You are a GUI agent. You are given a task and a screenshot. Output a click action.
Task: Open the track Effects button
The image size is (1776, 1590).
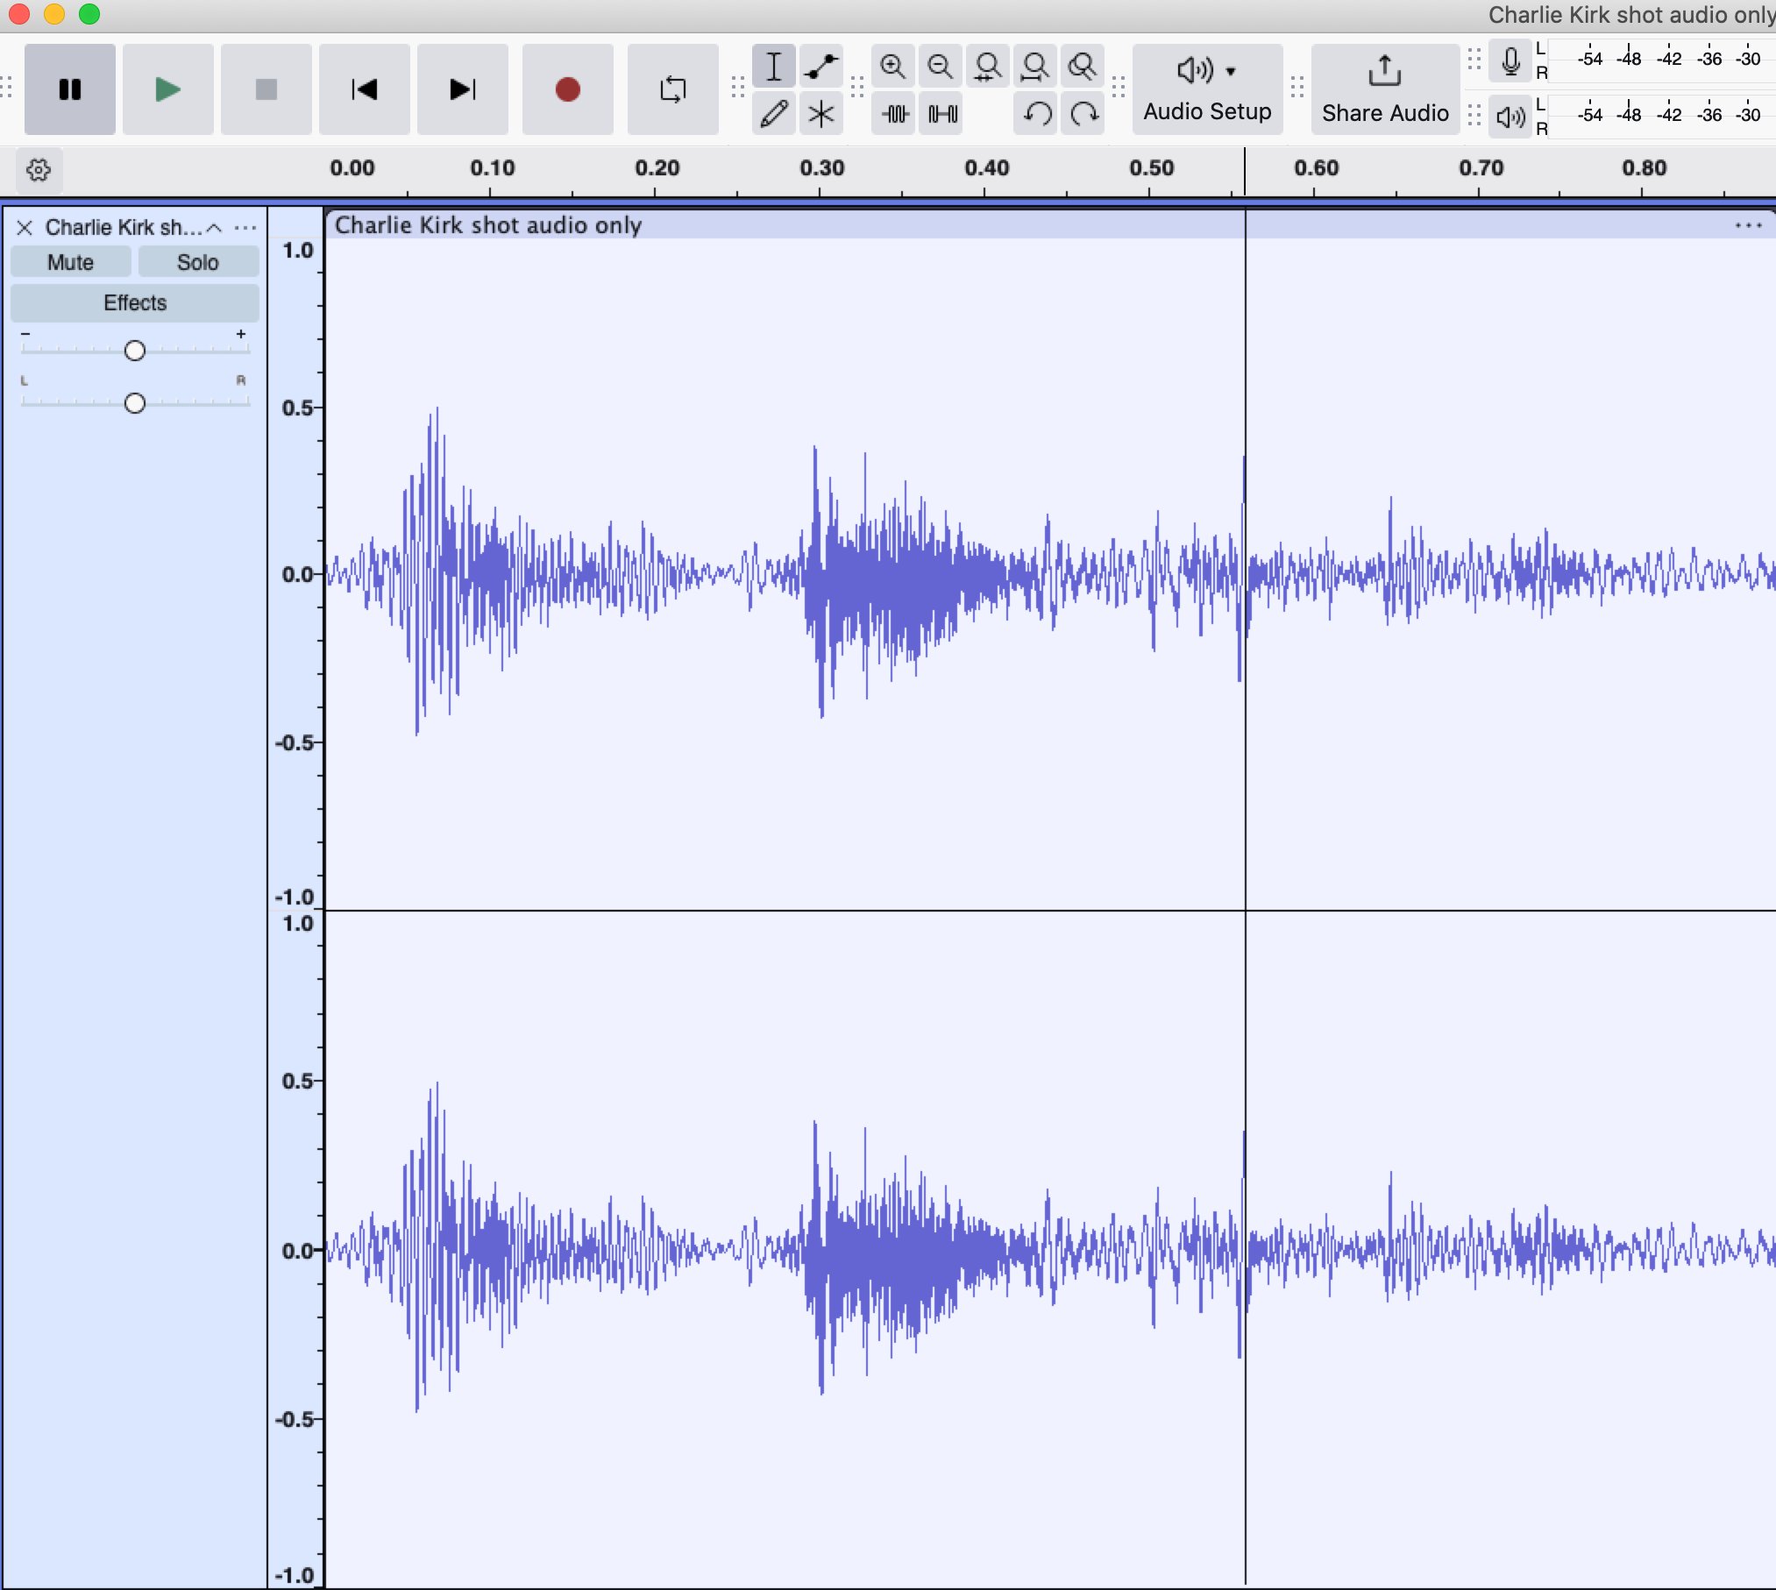[134, 302]
